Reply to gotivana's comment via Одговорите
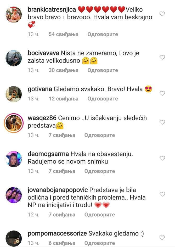Image resolution: width=175 pixels, height=247 pixels. tap(103, 99)
